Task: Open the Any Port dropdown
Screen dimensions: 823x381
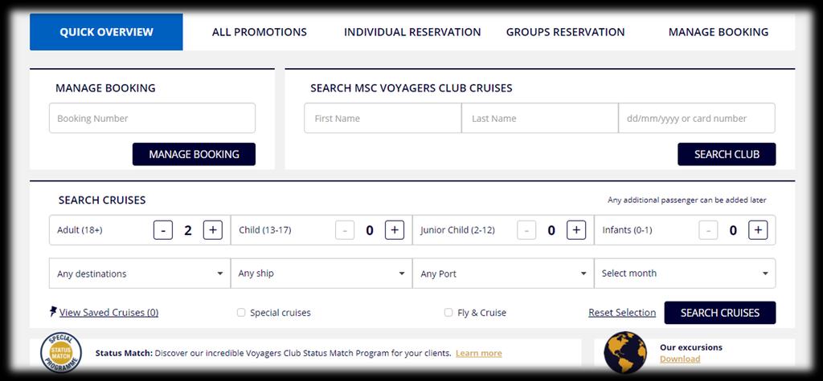Action: click(503, 273)
